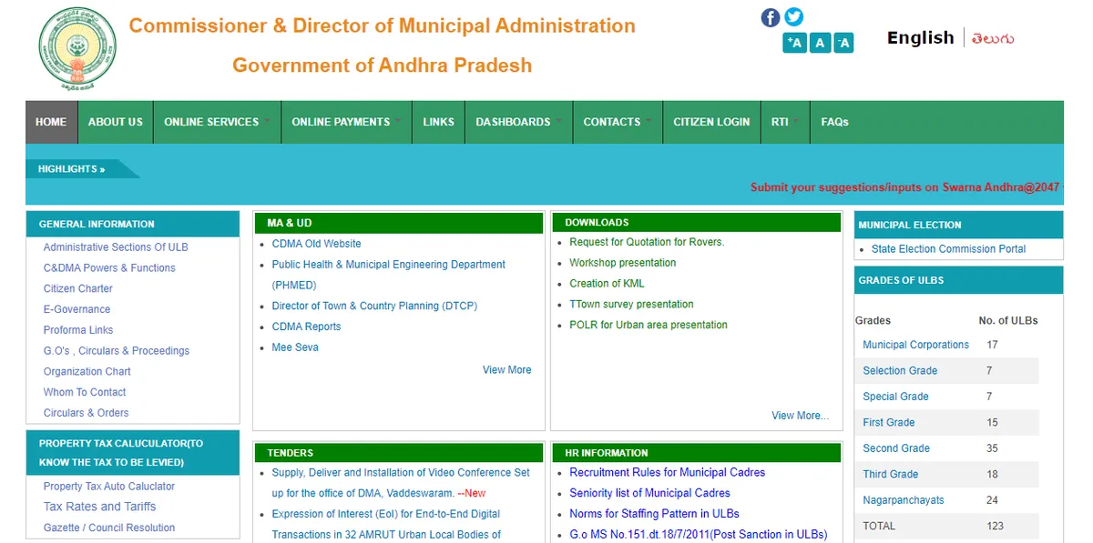Open the Municipal Corporations grade link
The width and height of the screenshot is (1093, 543).
pos(915,344)
